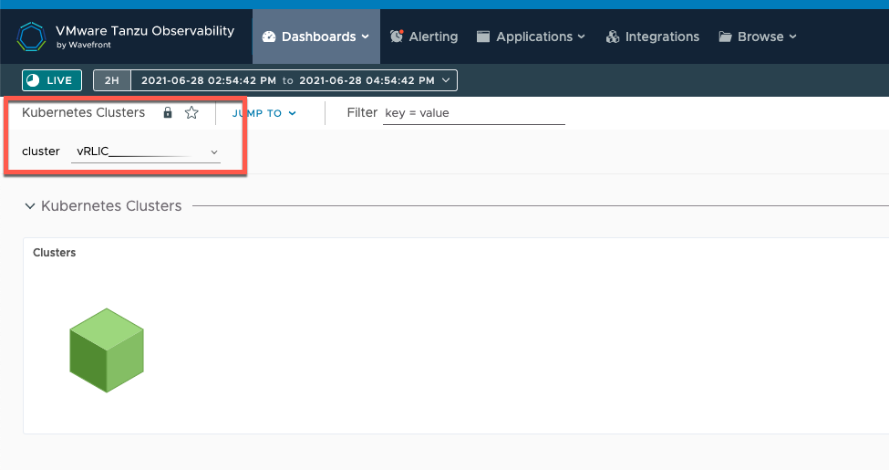Open the cluster vRLIC dropdown

[x=146, y=151]
